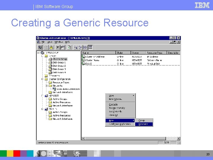213x160 pixels.
Task: Click the highlighted New context menu entry
Action: point(120,121)
